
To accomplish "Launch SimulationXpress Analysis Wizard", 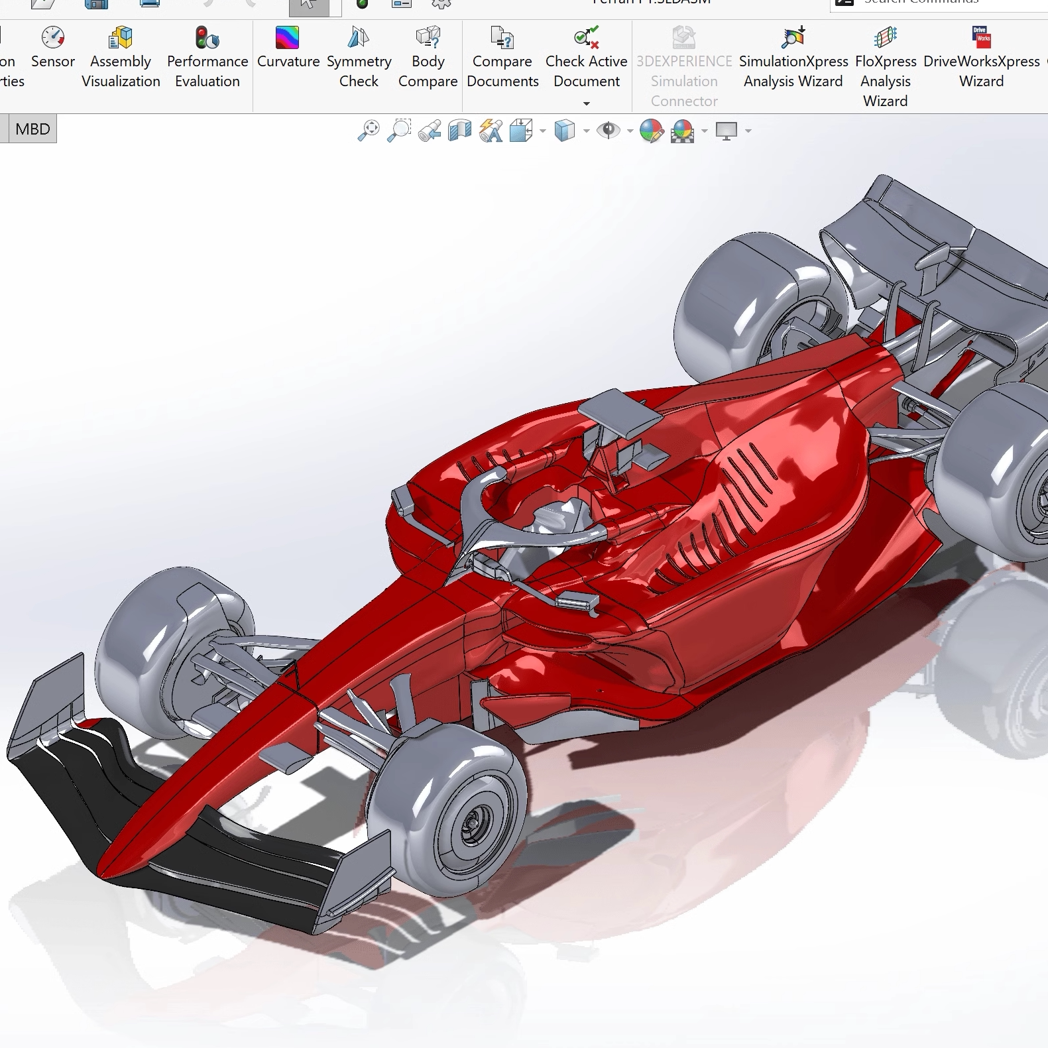I will click(793, 58).
